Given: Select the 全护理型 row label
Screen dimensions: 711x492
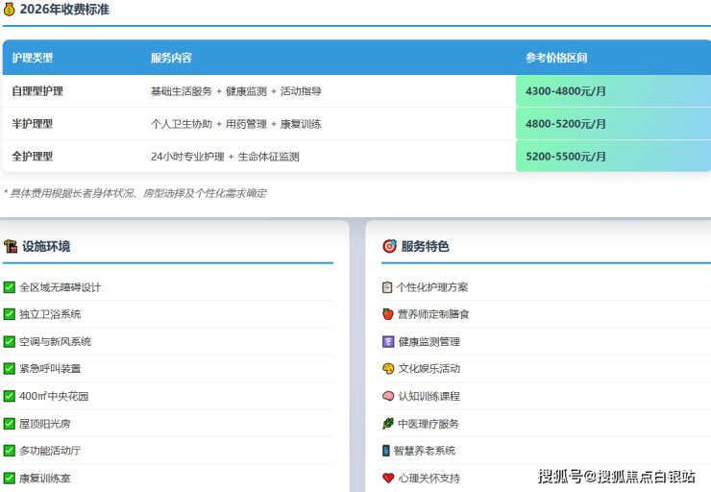Looking at the screenshot, I should coord(33,156).
